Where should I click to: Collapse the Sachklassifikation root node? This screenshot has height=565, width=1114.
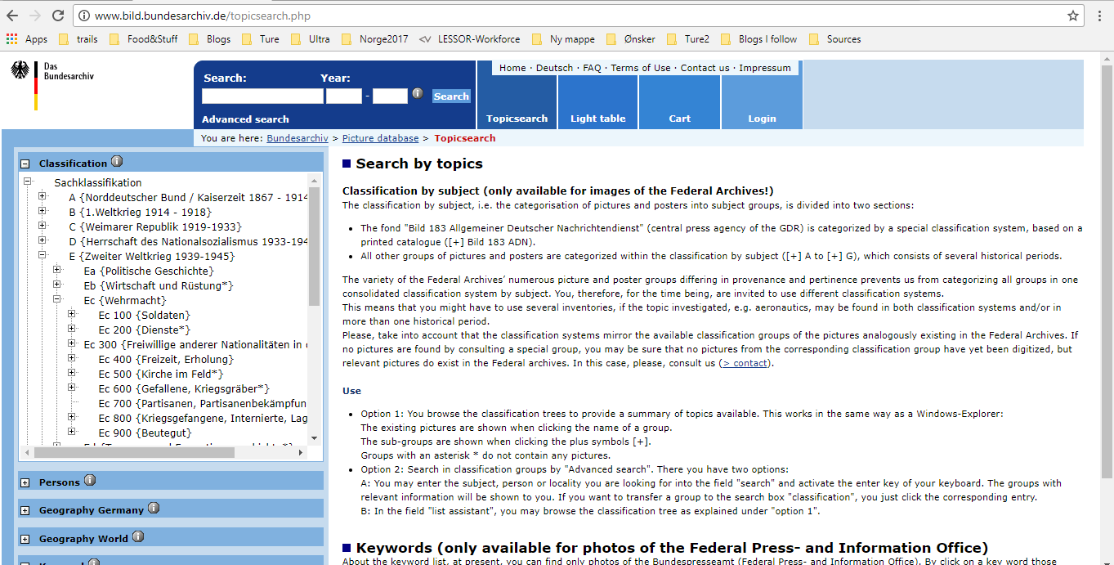[x=28, y=182]
